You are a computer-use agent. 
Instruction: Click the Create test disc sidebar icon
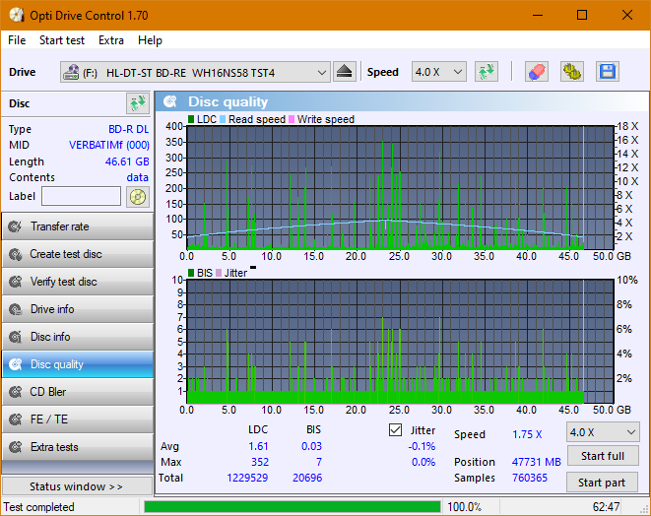point(16,254)
